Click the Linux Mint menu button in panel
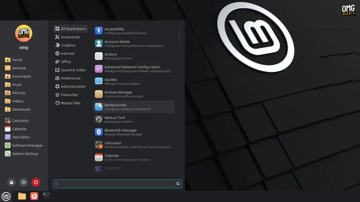The image size is (360, 202). 6,196
